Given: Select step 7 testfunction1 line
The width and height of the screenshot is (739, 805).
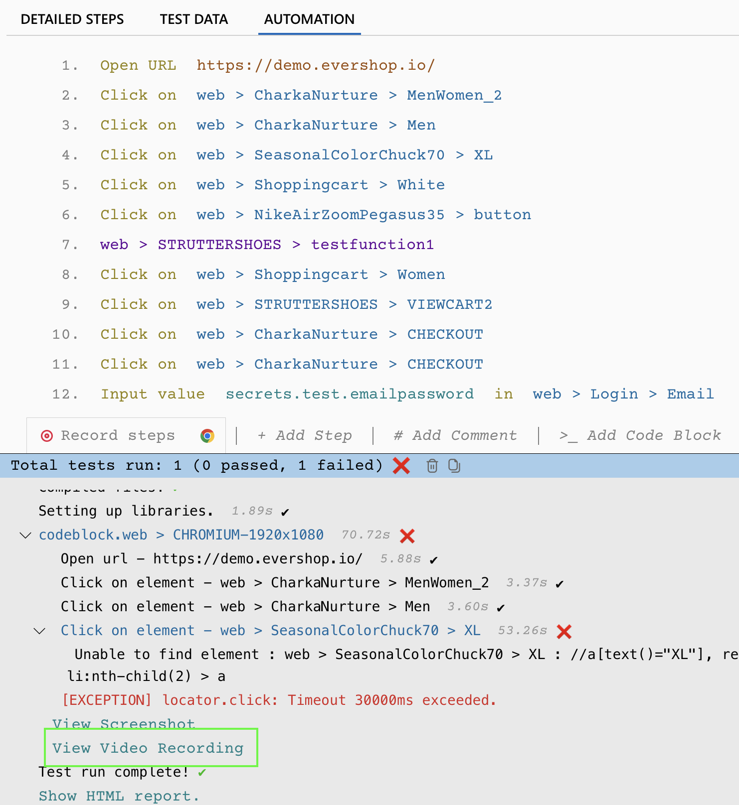Looking at the screenshot, I should pyautogui.click(x=267, y=245).
